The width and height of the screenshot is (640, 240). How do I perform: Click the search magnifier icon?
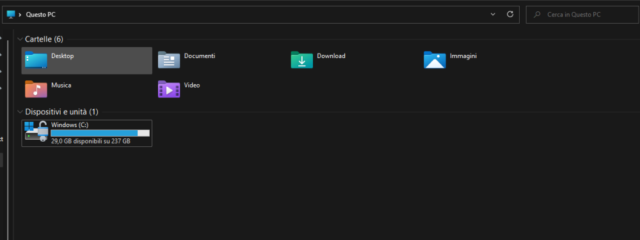click(x=537, y=15)
